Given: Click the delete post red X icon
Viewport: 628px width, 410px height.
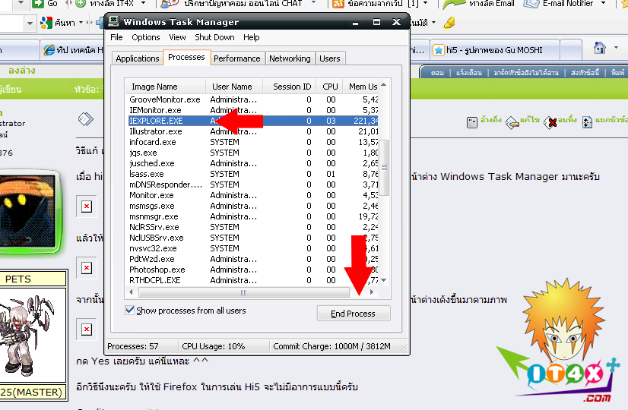Looking at the screenshot, I should click(550, 121).
